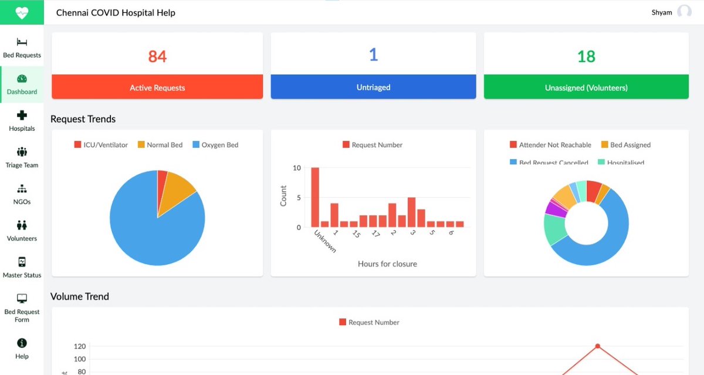Viewport: 704px width, 375px height.
Task: Open Volunteers sidebar icon
Action: (22, 225)
